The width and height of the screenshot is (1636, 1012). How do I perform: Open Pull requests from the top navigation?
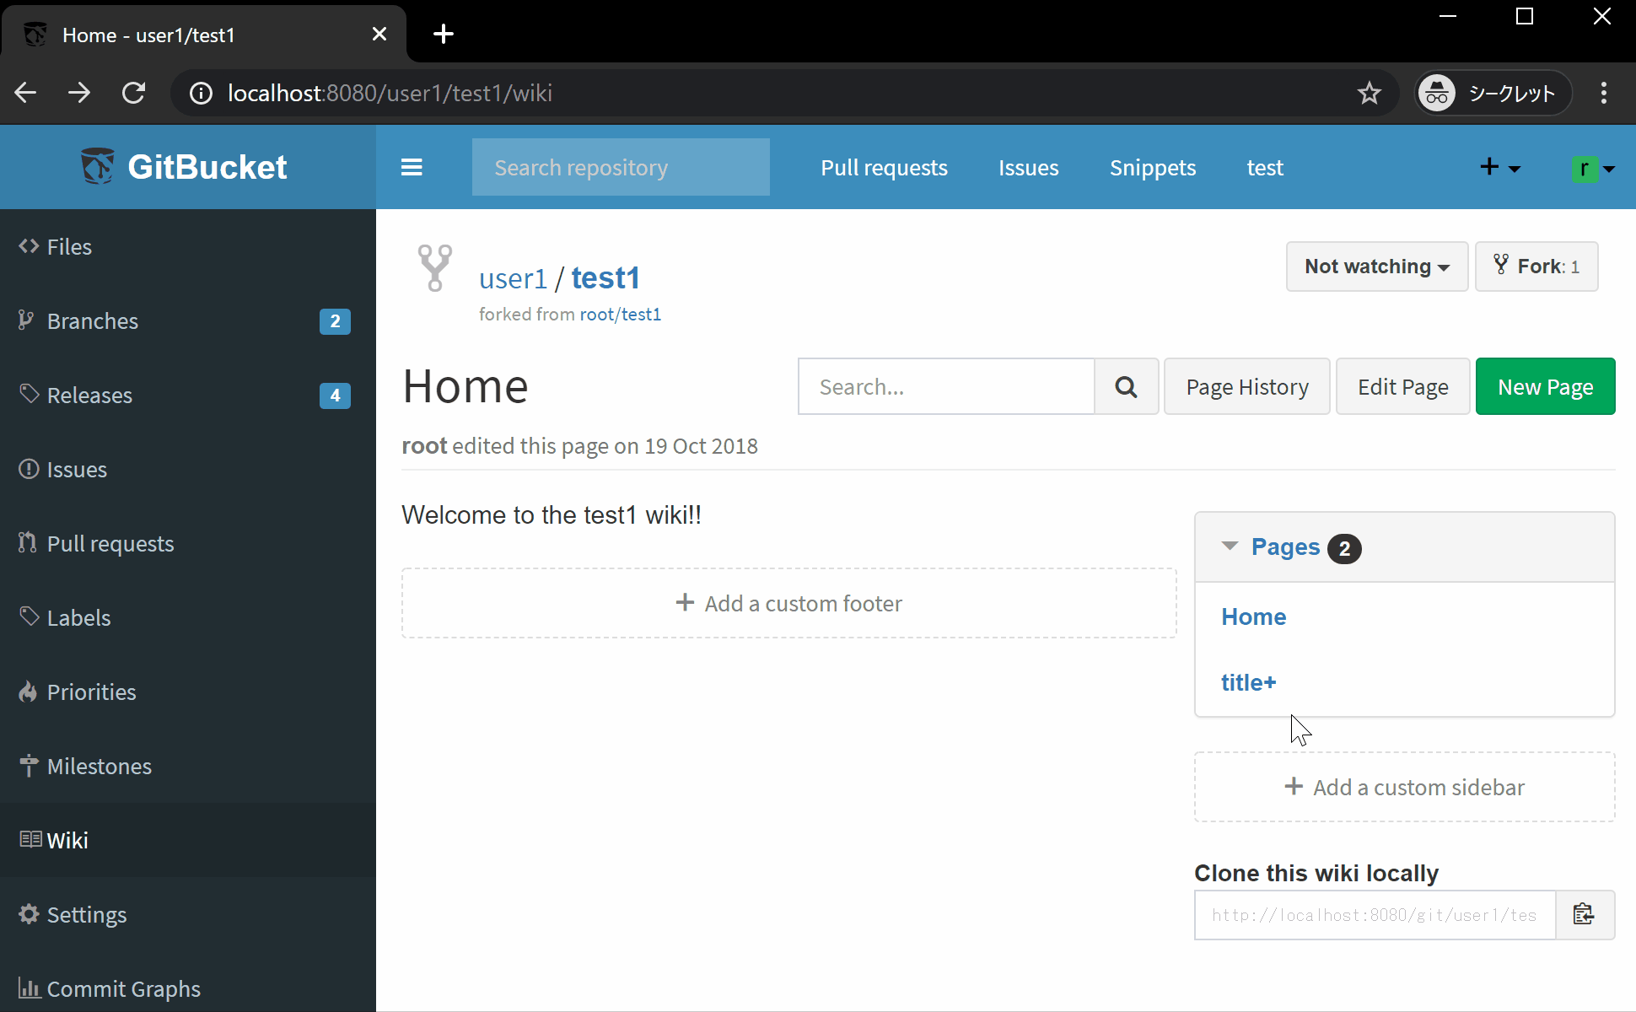coord(884,167)
